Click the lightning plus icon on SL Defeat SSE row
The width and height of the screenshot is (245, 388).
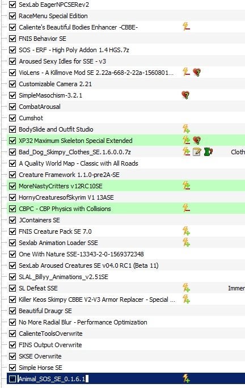[186, 288]
